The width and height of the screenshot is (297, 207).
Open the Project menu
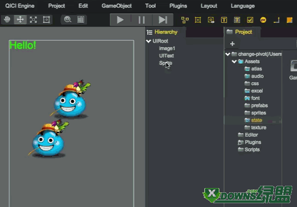[x=57, y=6]
